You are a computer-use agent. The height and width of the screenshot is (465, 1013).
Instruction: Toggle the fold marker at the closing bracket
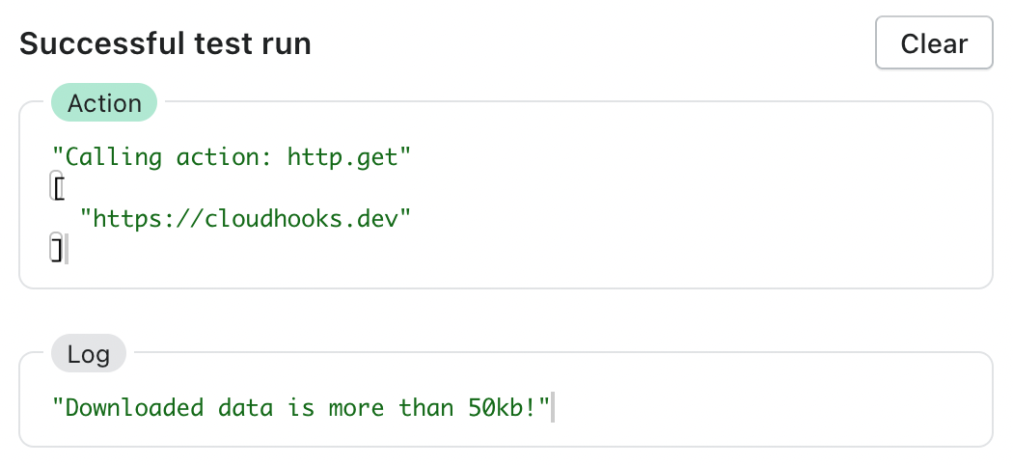point(57,248)
